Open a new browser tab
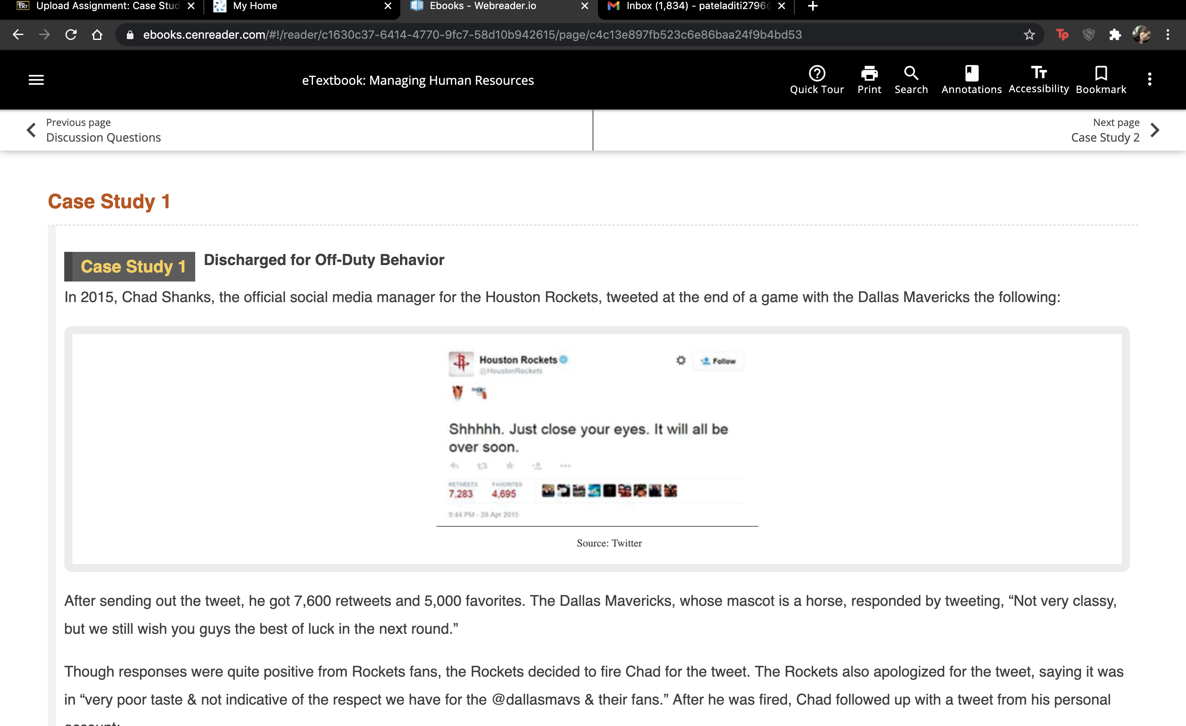 (x=812, y=6)
